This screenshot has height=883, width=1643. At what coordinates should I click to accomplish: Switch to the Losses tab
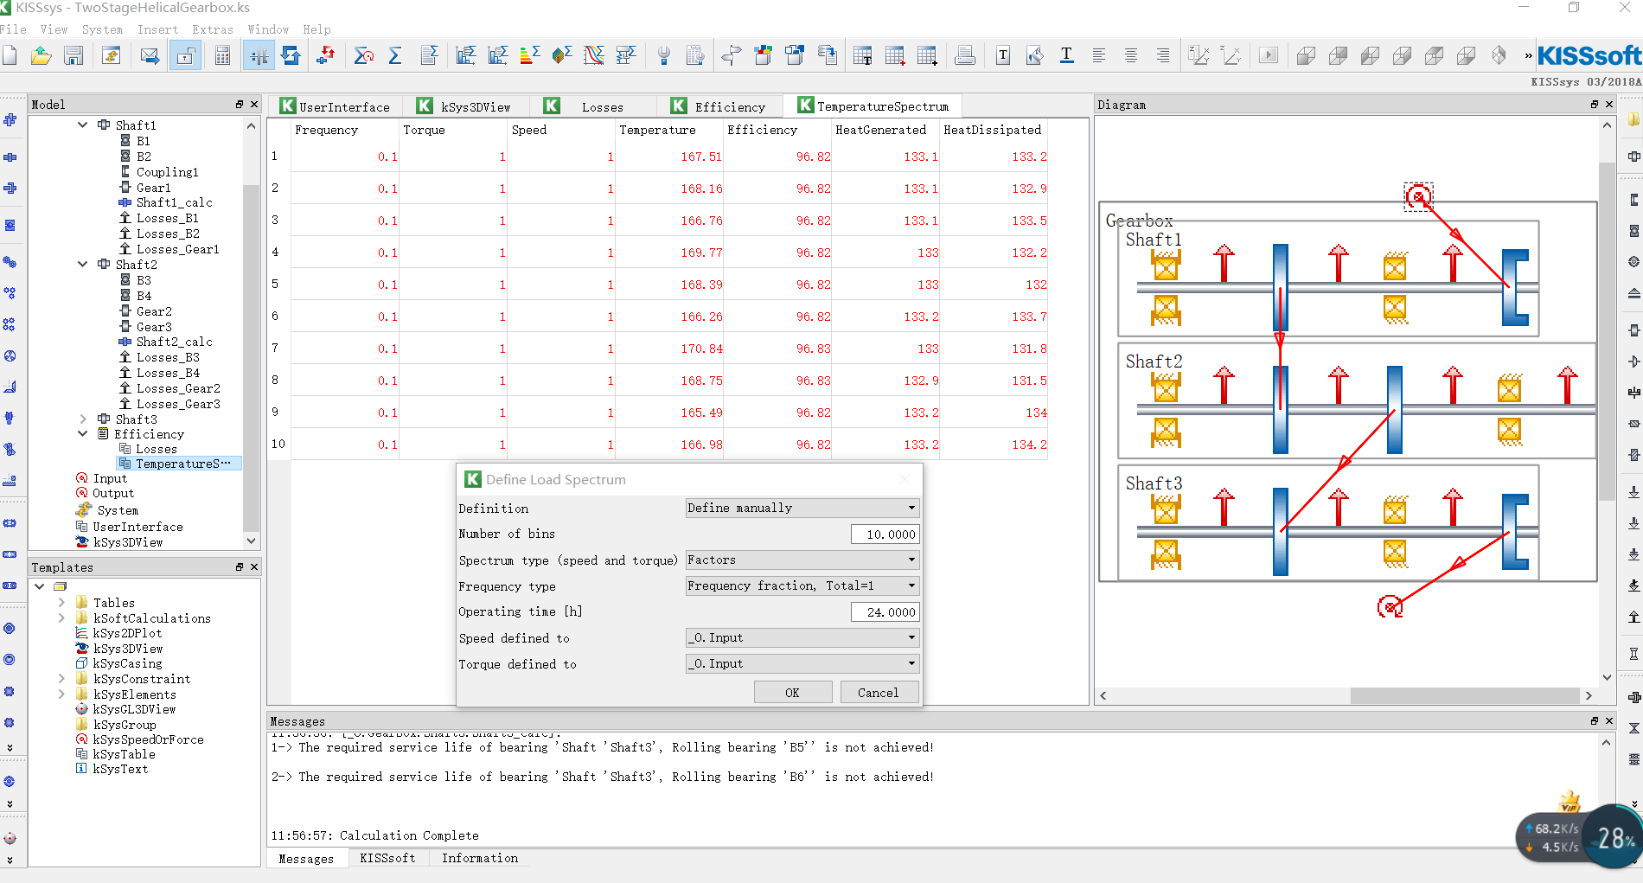pos(593,106)
